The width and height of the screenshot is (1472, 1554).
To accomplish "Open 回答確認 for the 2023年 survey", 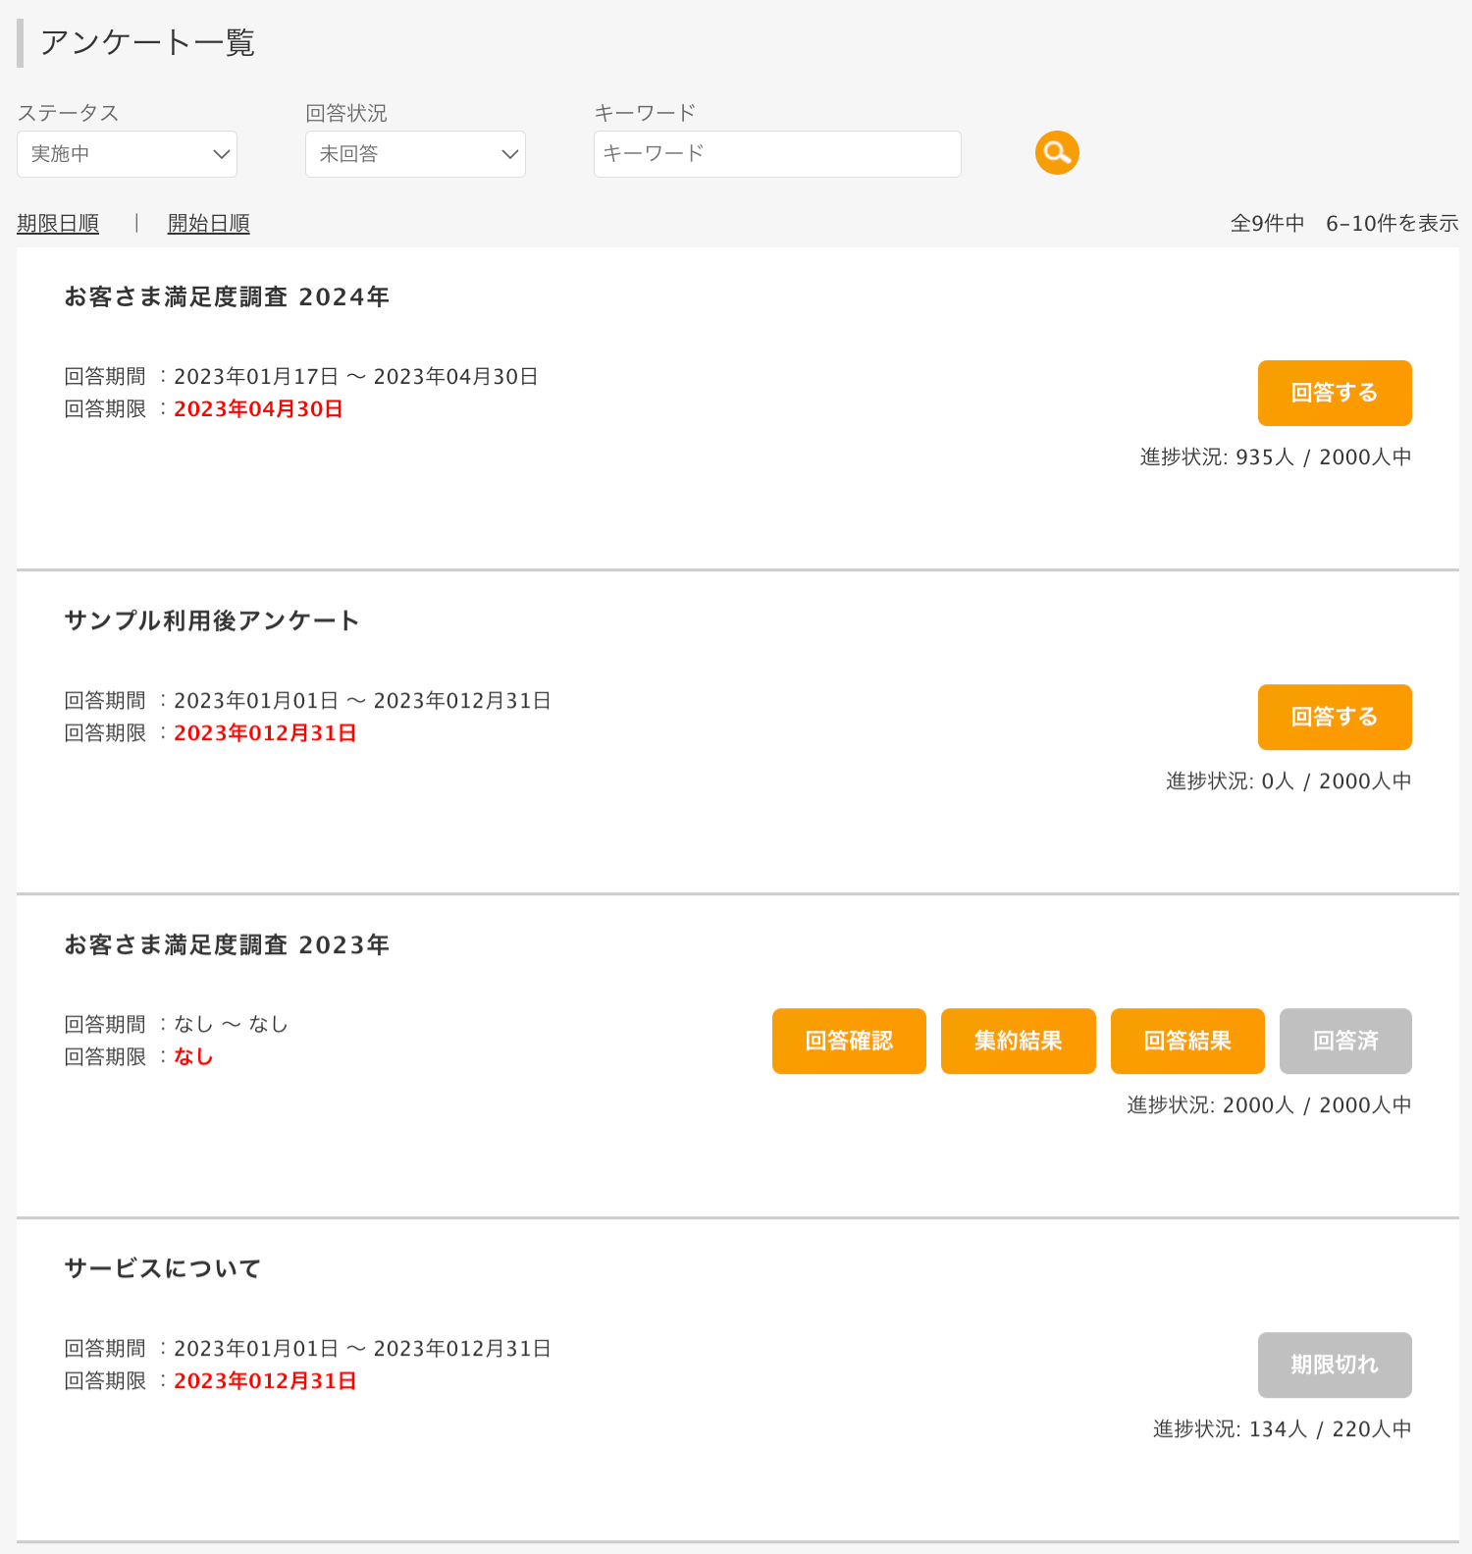I will tap(849, 1041).
